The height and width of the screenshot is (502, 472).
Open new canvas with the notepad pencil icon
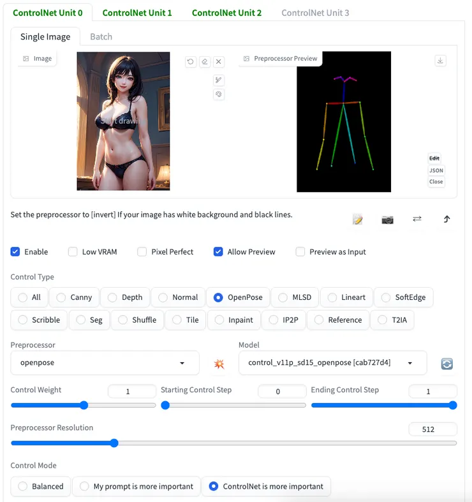tap(357, 219)
